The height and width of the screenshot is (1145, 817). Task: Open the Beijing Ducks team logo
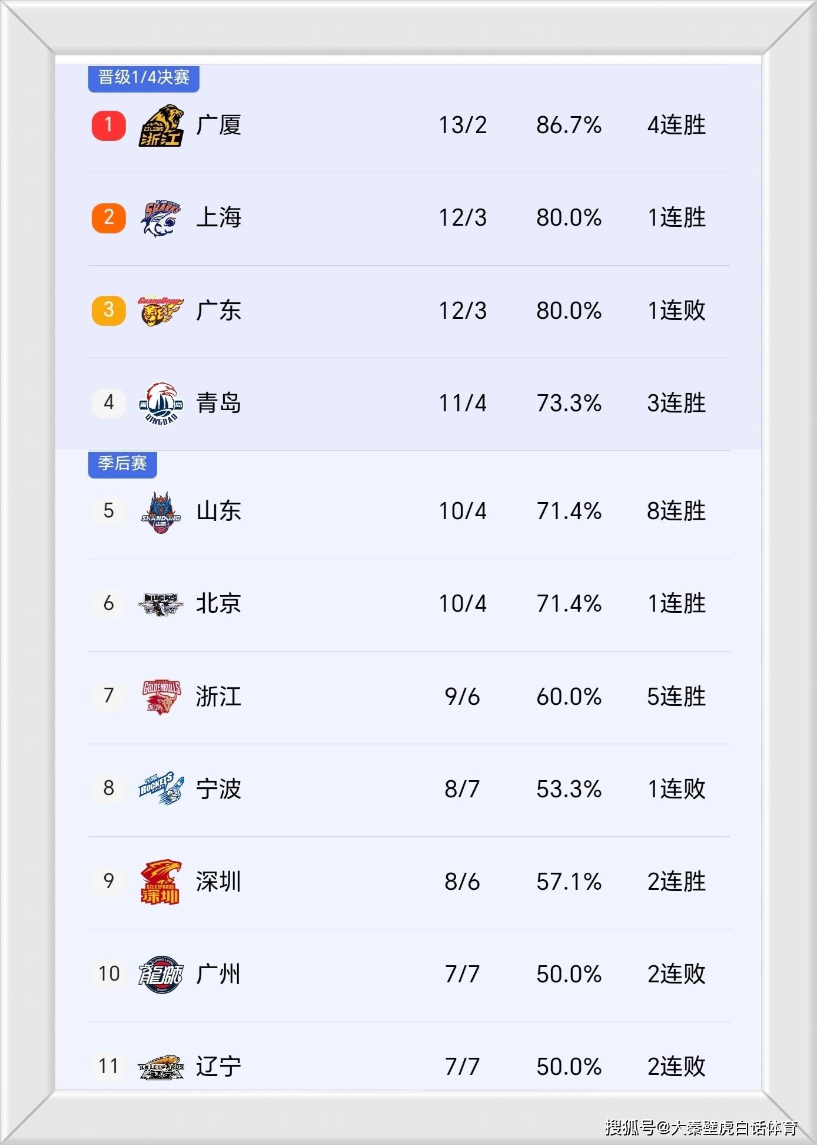point(161,604)
